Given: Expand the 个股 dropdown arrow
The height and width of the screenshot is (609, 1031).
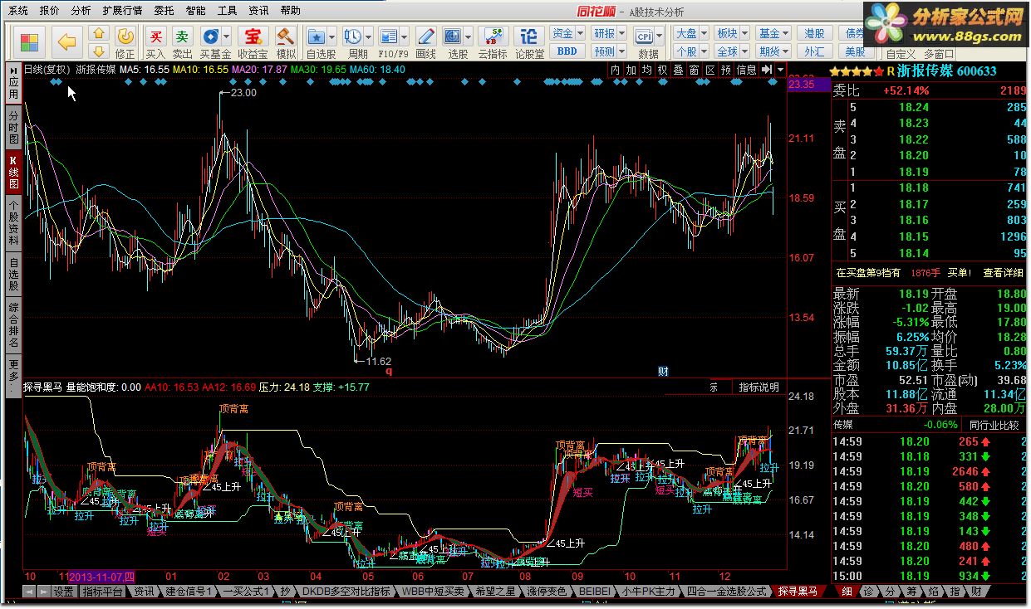Looking at the screenshot, I should [704, 51].
